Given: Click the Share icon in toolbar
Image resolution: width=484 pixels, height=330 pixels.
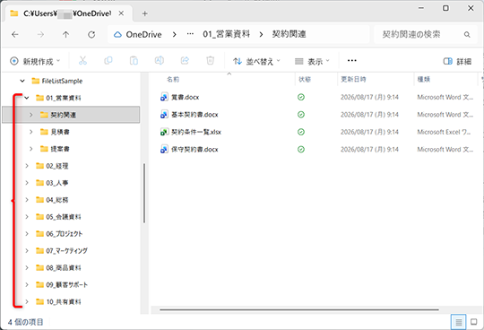Looking at the screenshot, I should click(x=185, y=60).
